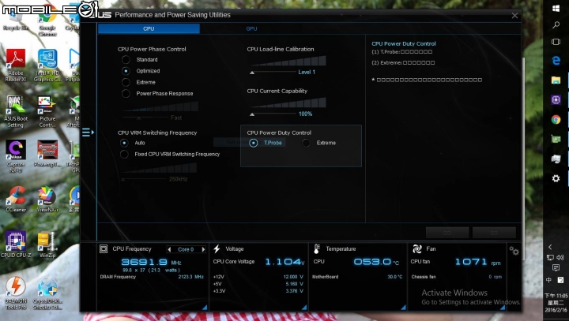Adjust CPU Load-line Calibration slider handle
The height and width of the screenshot is (321, 569).
click(x=252, y=73)
